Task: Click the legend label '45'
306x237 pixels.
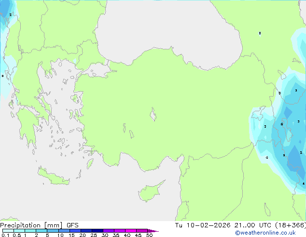Action: click(138, 235)
